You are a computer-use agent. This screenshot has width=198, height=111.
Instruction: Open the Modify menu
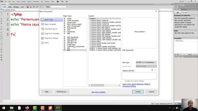coord(24,2)
